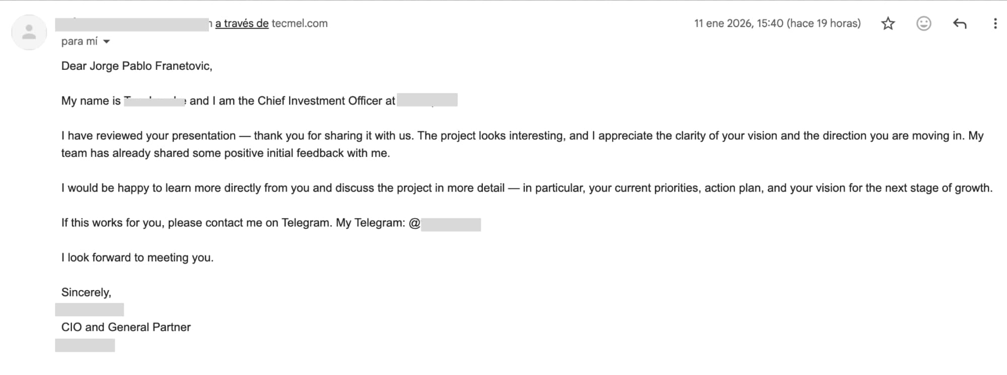Click the greeting "Dear Jorge Pablo Franetovic"
The width and height of the screenshot is (1007, 375).
click(x=136, y=66)
